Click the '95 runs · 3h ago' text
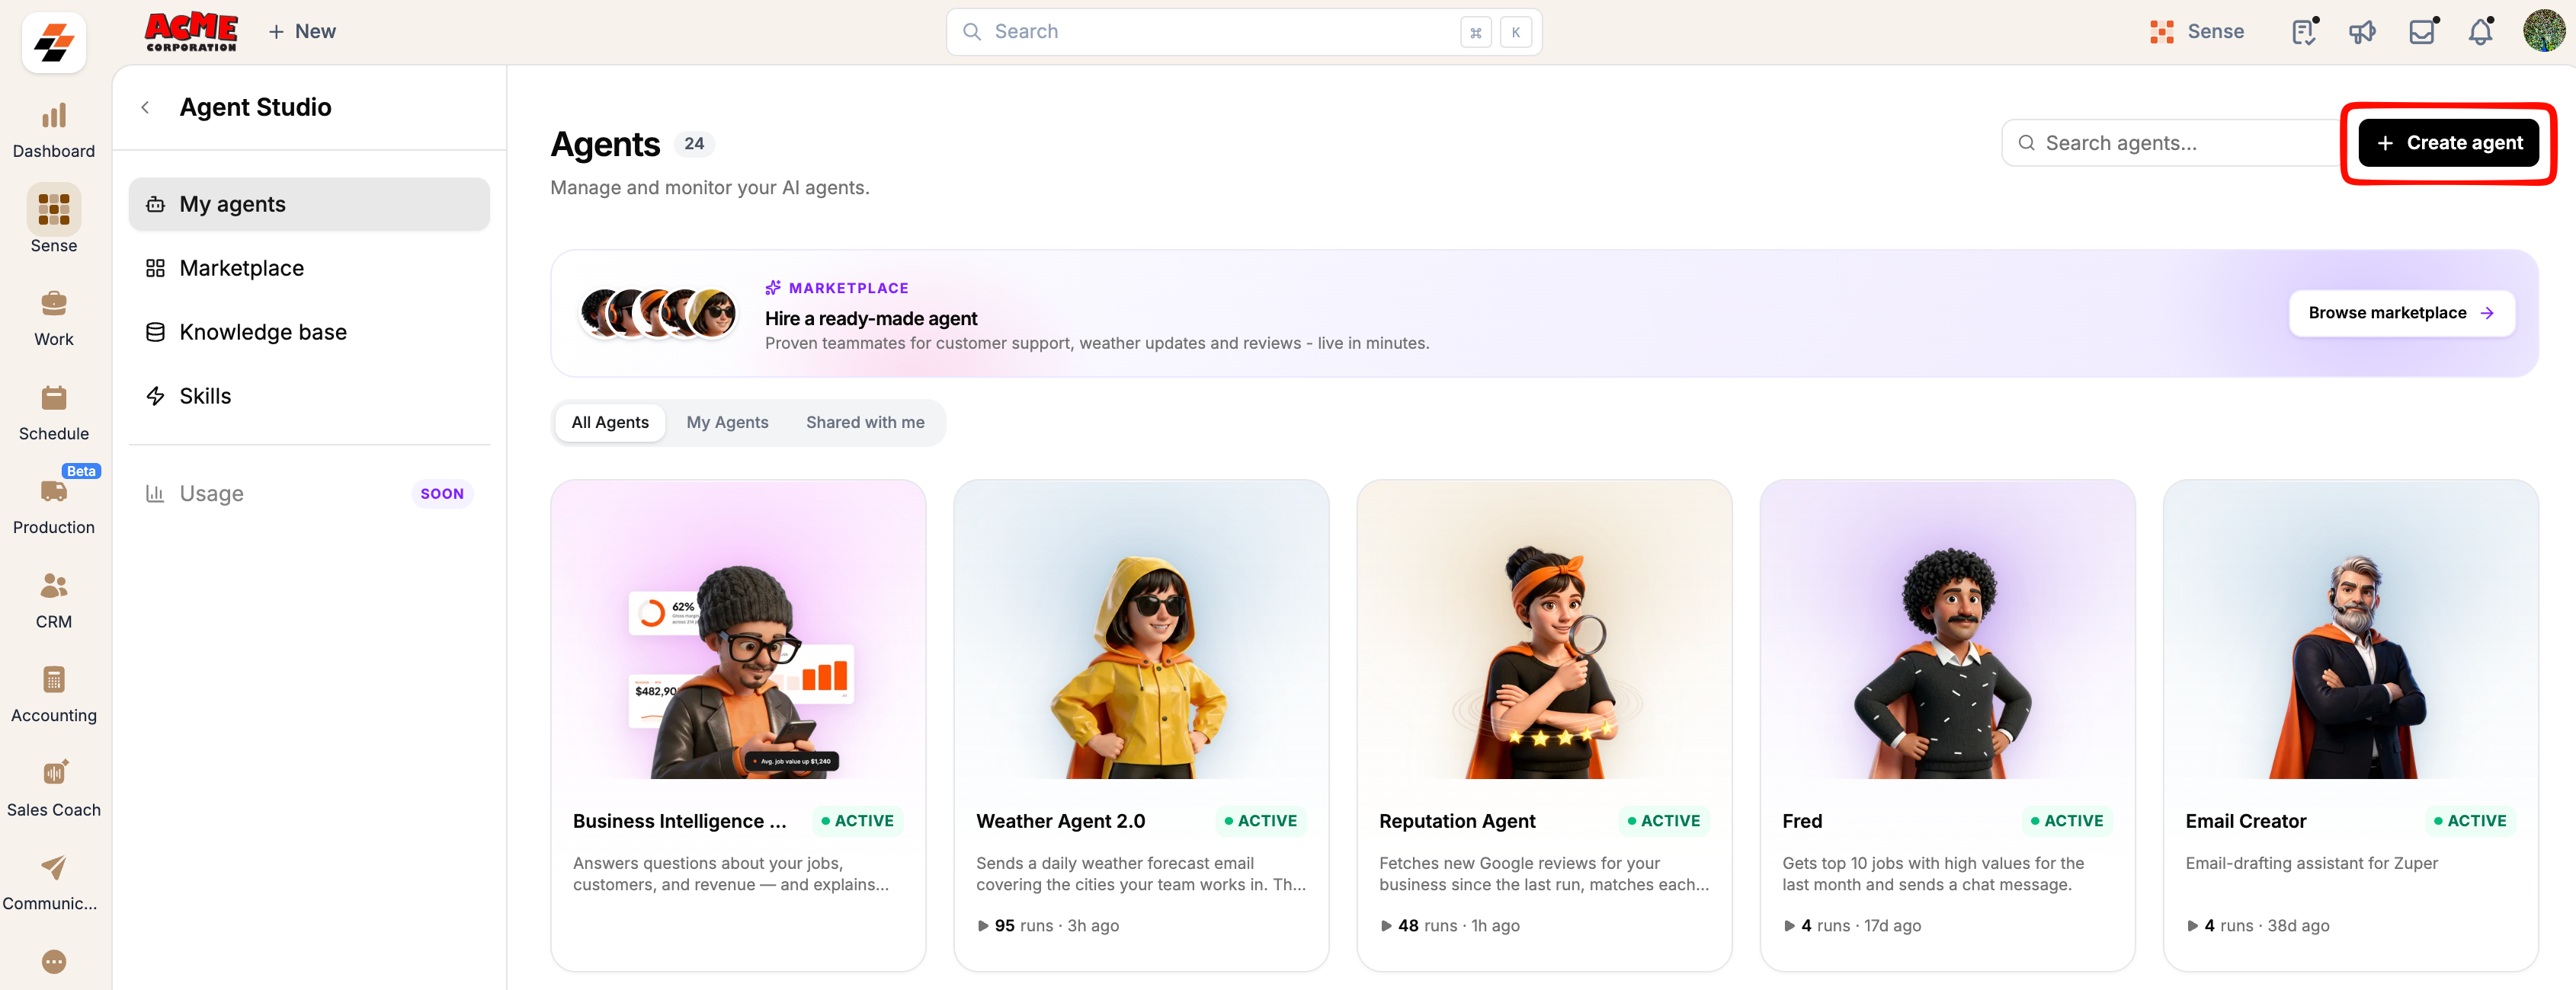2576x990 pixels. pyautogui.click(x=1047, y=926)
